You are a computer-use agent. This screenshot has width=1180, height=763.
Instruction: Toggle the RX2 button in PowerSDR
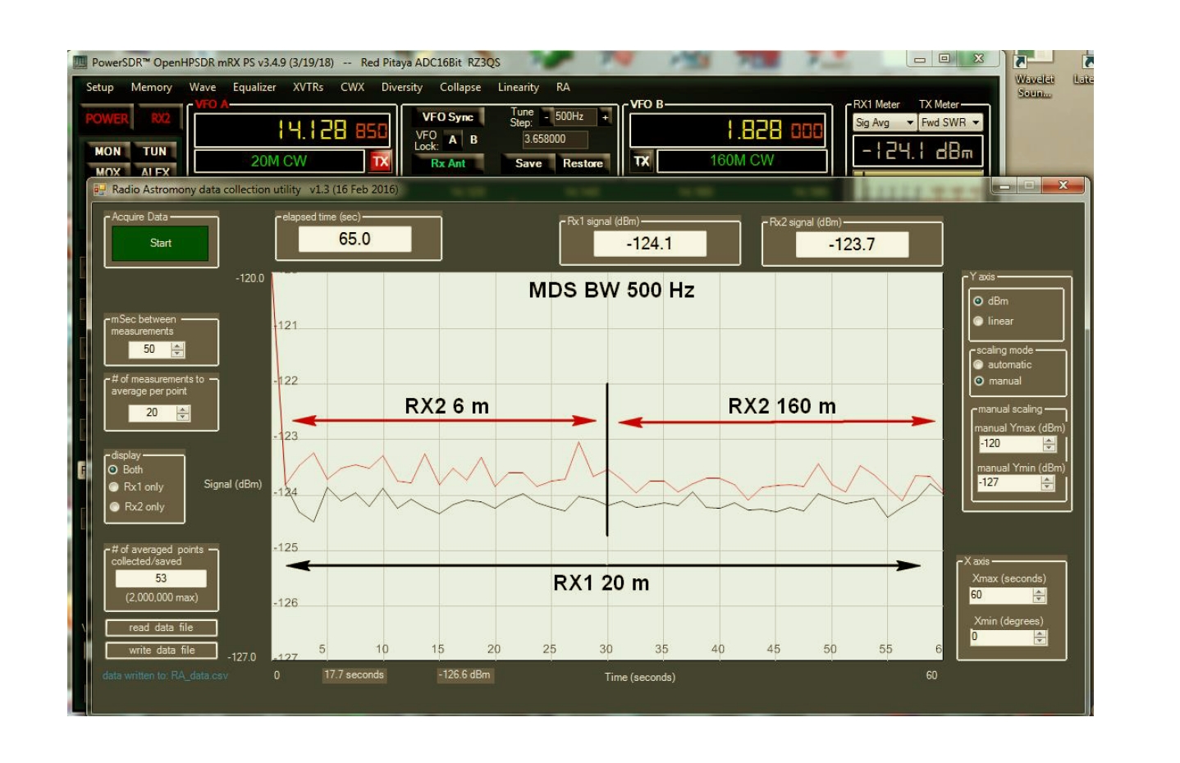160,118
